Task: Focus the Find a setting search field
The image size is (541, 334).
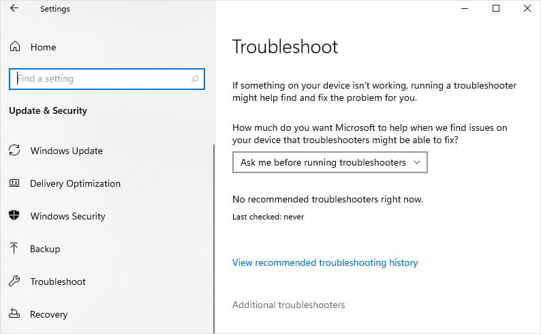Action: pyautogui.click(x=107, y=79)
